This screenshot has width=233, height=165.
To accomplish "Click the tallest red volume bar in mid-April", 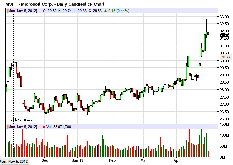I will (x=190, y=143).
